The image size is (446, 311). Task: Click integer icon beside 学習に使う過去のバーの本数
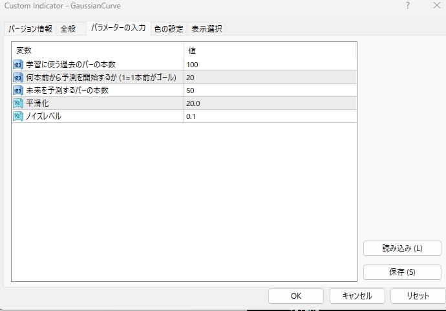[x=18, y=65]
